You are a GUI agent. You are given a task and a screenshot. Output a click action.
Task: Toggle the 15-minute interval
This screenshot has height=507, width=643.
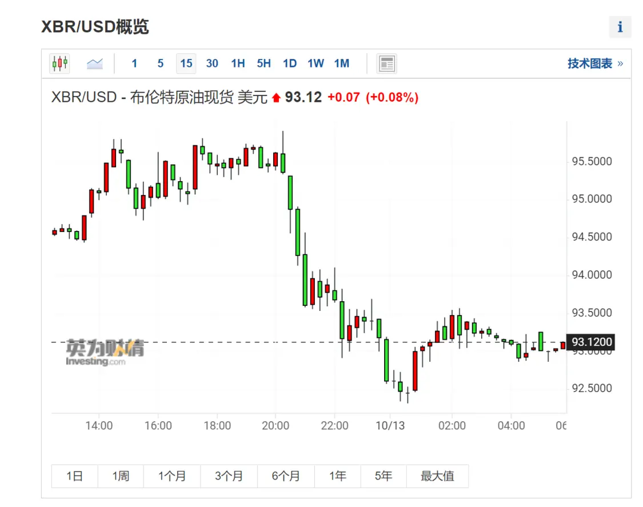(186, 63)
